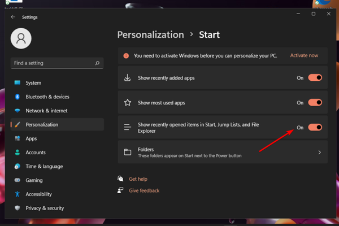Open the Get help link
Viewport: 339px width, 226px height.
pos(138,179)
